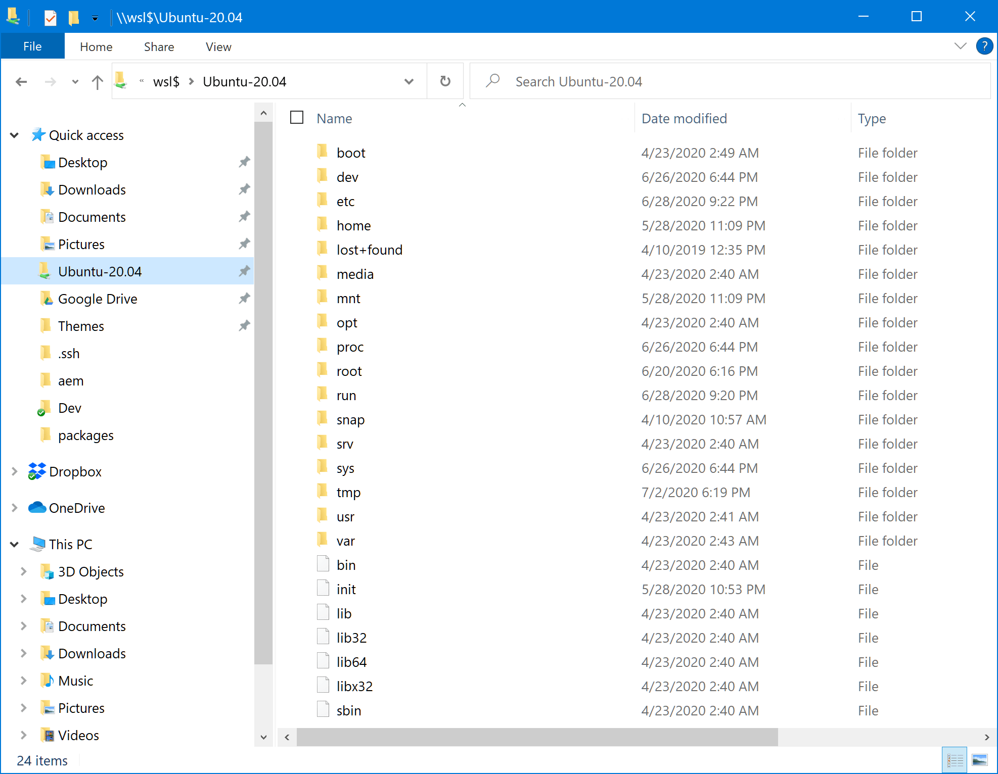The image size is (998, 774).
Task: Click the Quick Access star icon
Action: [39, 135]
